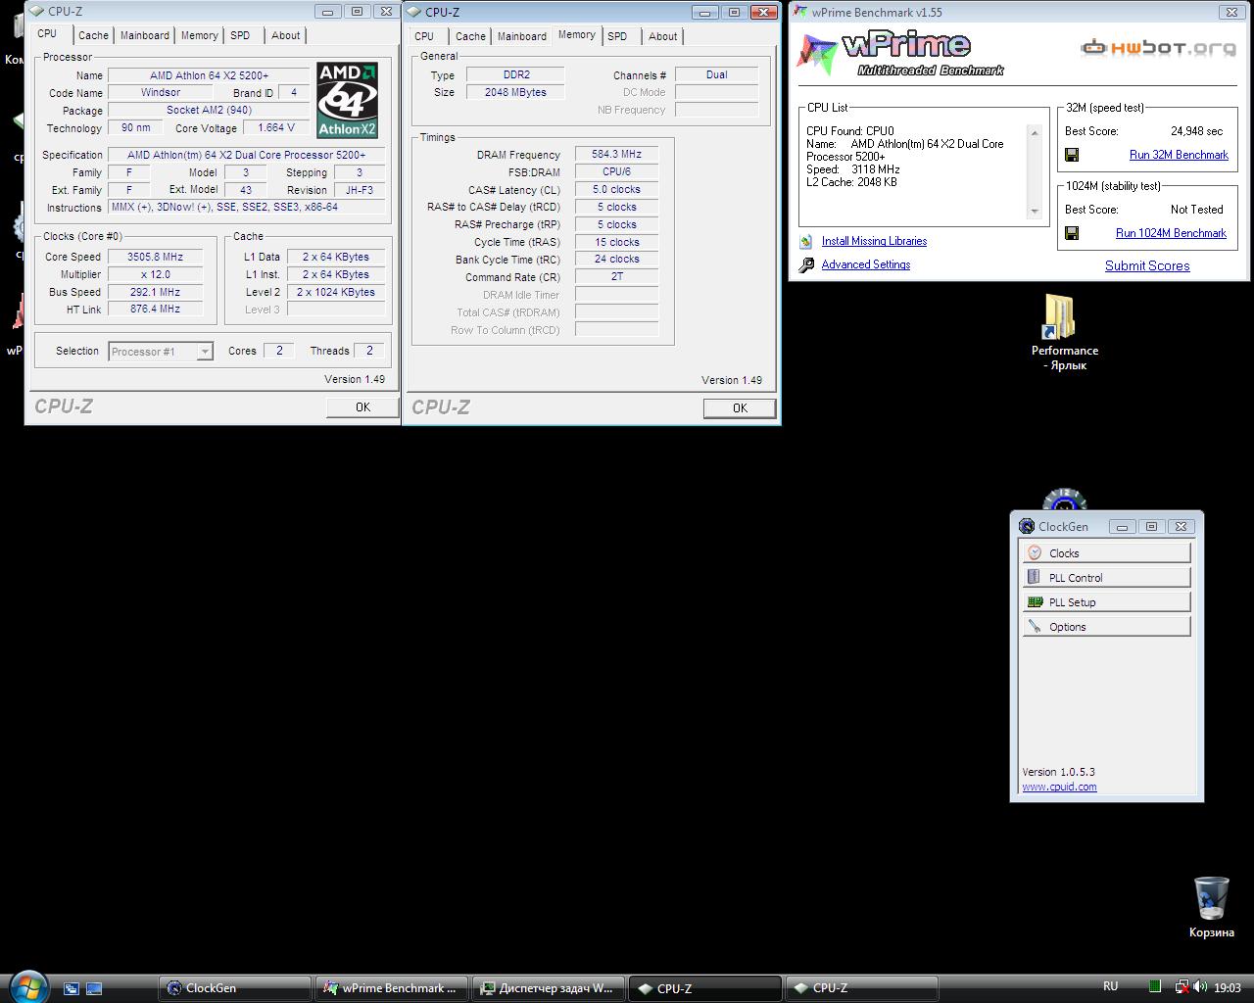Click the green tray icon next to language
Image resolution: width=1254 pixels, height=1003 pixels.
point(1155,987)
